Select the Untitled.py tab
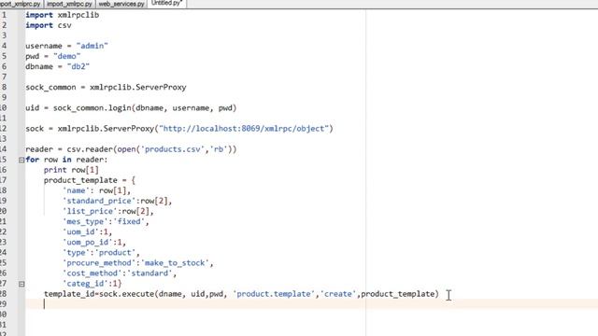Screen dimensions: 598x336 (166, 4)
